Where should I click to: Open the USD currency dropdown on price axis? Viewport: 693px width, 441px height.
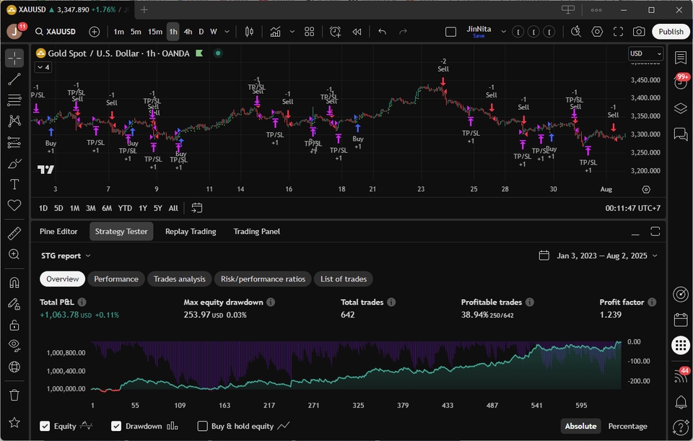click(645, 53)
